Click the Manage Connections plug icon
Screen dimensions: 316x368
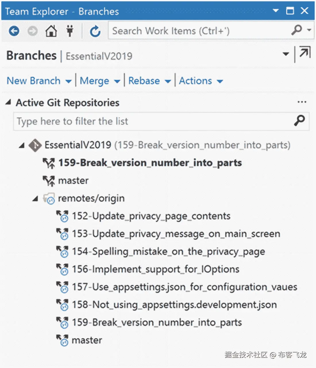(x=70, y=31)
